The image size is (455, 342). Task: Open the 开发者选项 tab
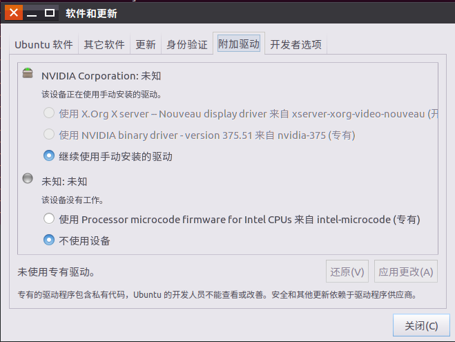[x=296, y=44]
